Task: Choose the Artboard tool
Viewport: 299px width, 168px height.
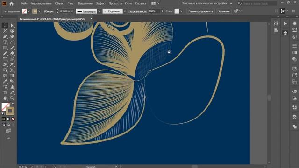Action: [5, 92]
